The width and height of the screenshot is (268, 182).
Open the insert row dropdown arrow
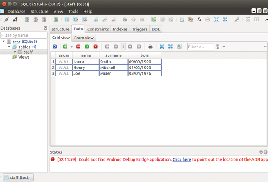[x=71, y=47]
